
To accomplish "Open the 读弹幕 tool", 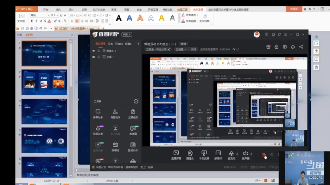I will 133,130.
